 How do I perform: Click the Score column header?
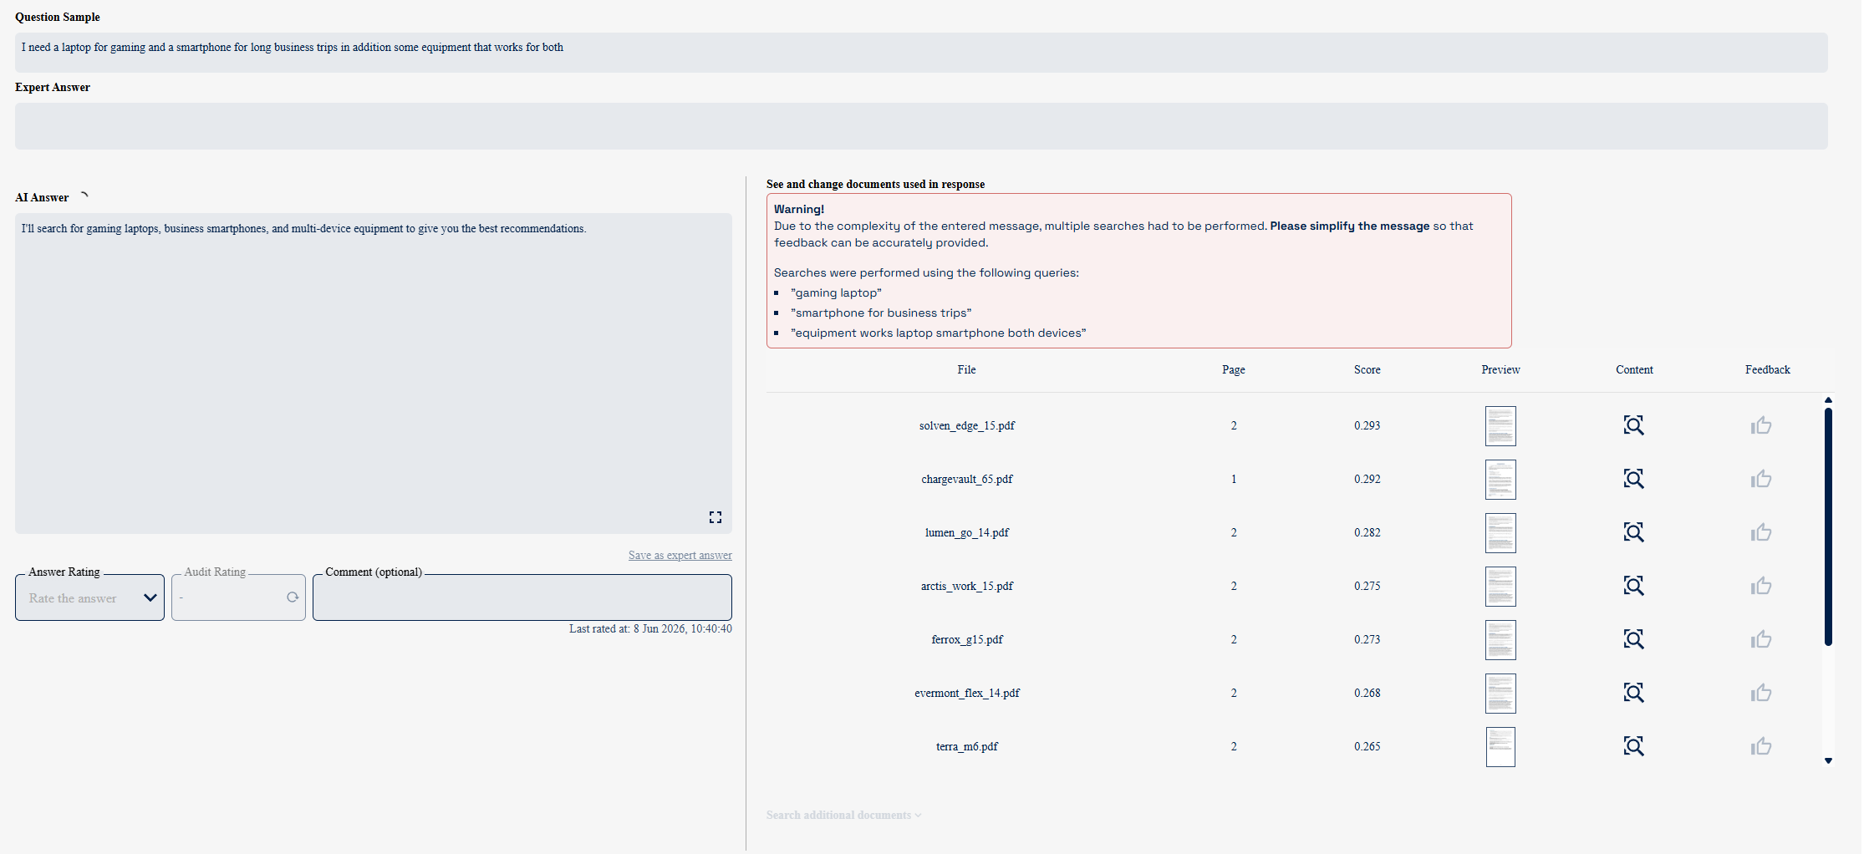pos(1367,370)
